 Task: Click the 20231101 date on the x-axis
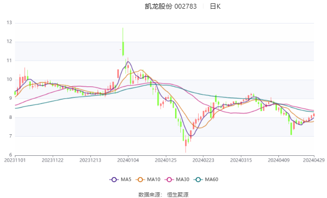pyautogui.click(x=15, y=161)
